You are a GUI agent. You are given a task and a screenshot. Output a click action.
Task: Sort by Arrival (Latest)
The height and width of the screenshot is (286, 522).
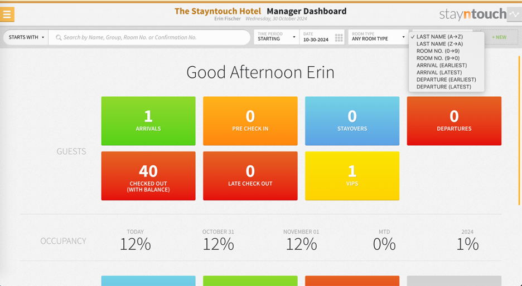tap(446, 72)
